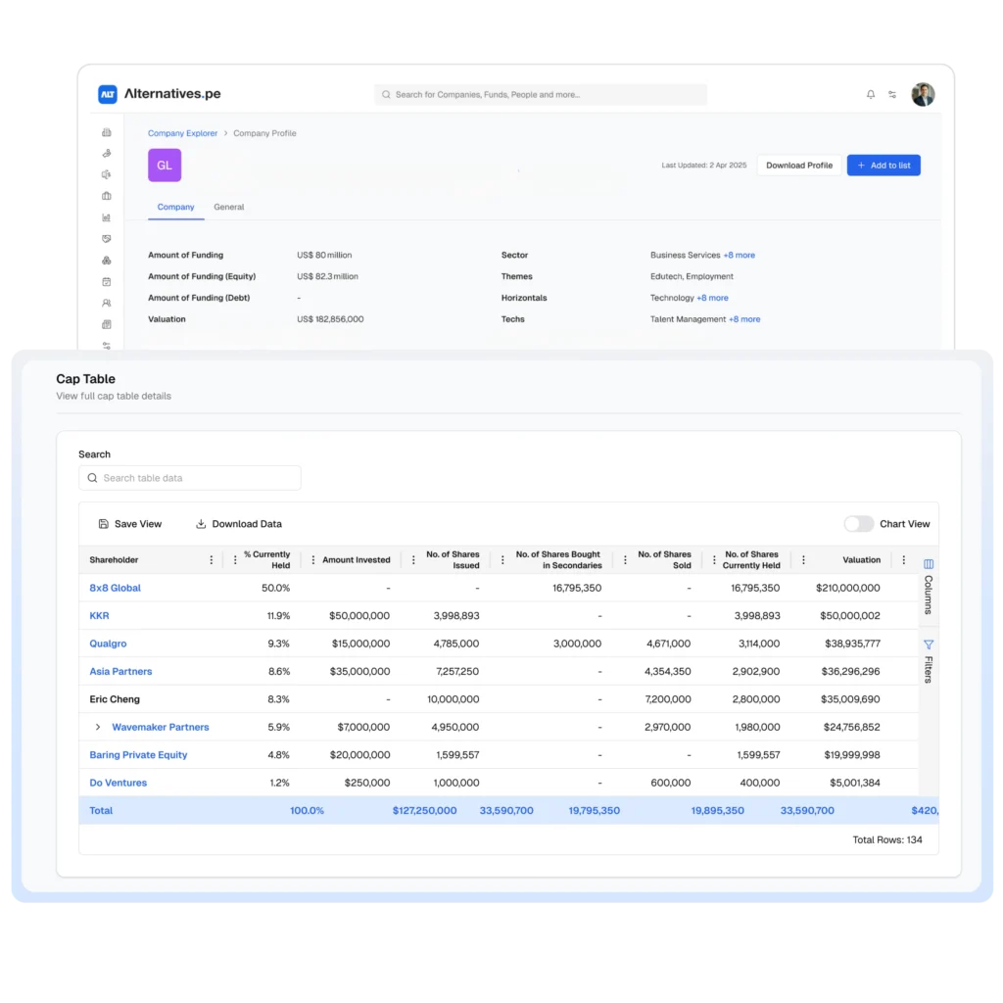The width and height of the screenshot is (1003, 1003).
Task: Select the Company tab
Action: point(176,208)
